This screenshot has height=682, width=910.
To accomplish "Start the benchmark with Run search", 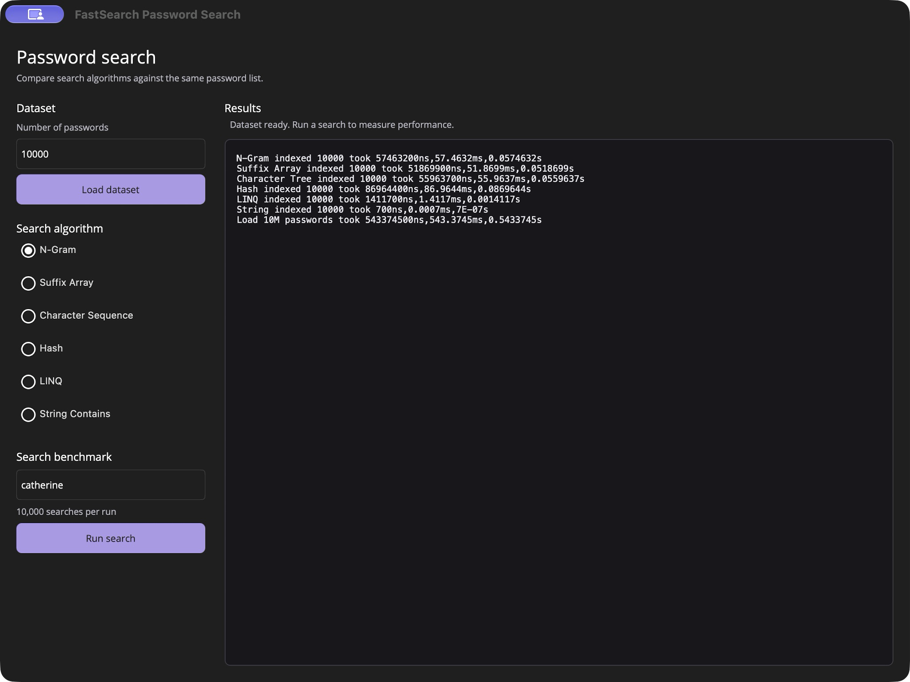I will pos(111,538).
